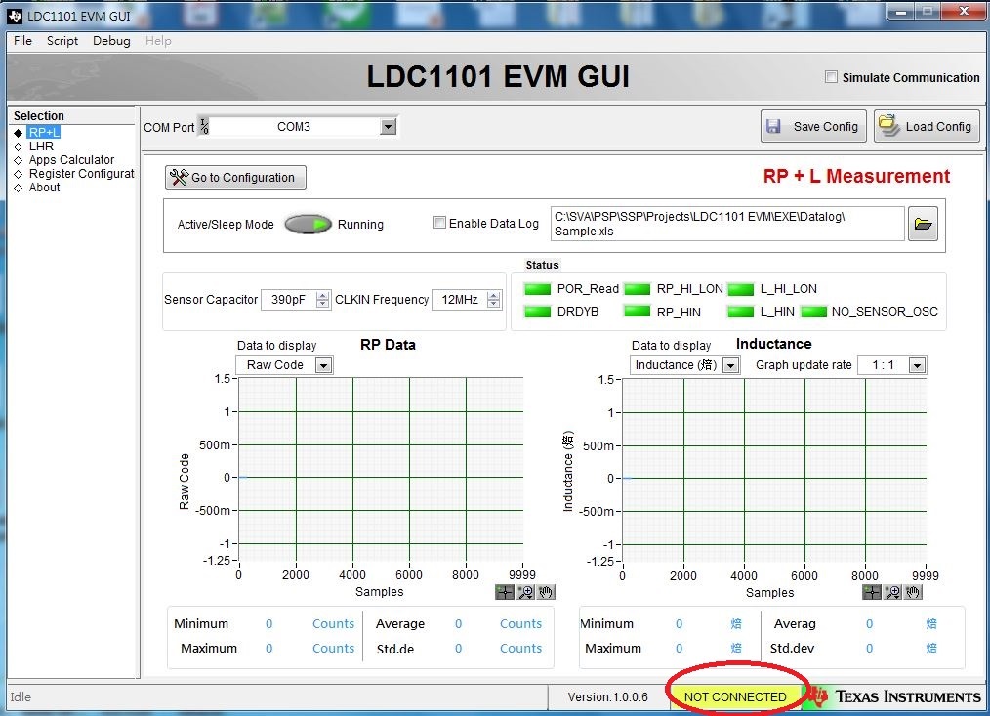Click the RP Data Maximum value
This screenshot has height=716, width=990.
click(x=268, y=649)
